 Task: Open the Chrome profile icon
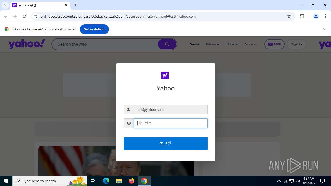[x=316, y=16]
